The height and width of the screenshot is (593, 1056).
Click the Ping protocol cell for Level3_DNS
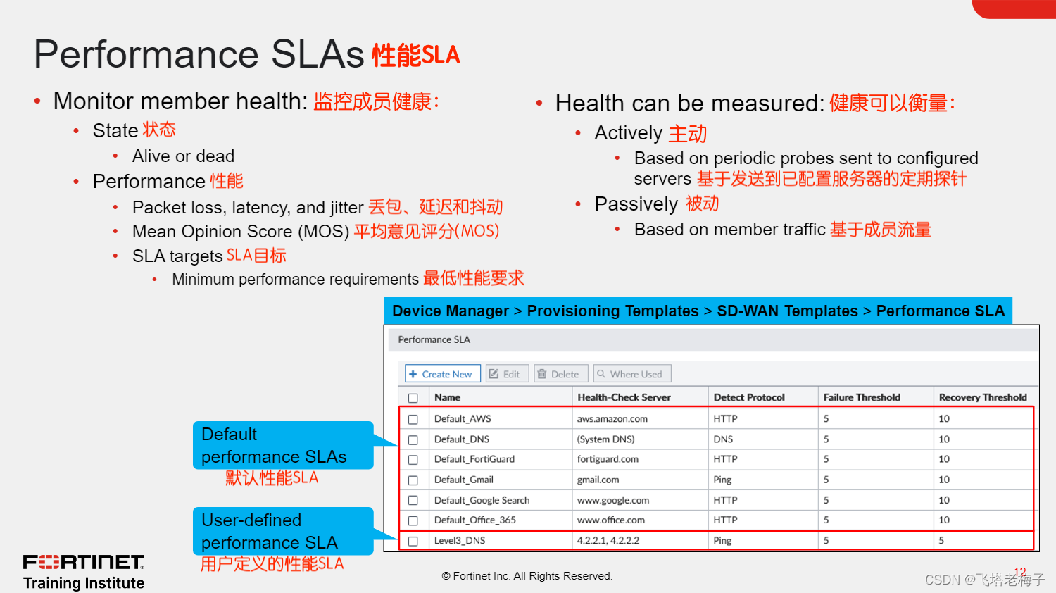click(722, 540)
